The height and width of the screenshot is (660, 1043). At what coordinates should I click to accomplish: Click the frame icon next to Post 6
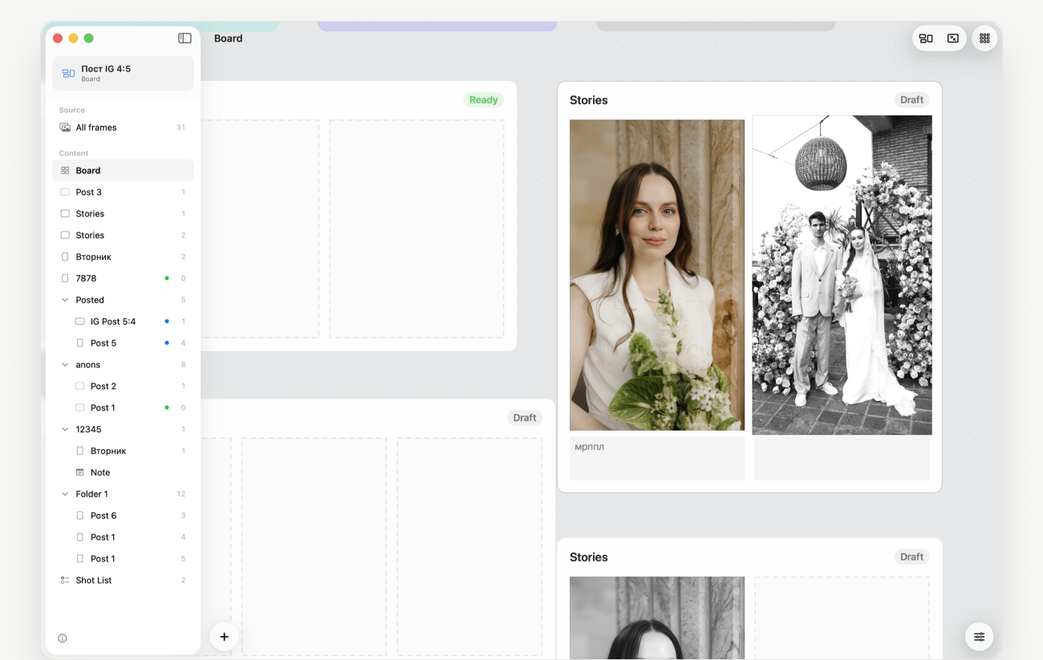(79, 516)
